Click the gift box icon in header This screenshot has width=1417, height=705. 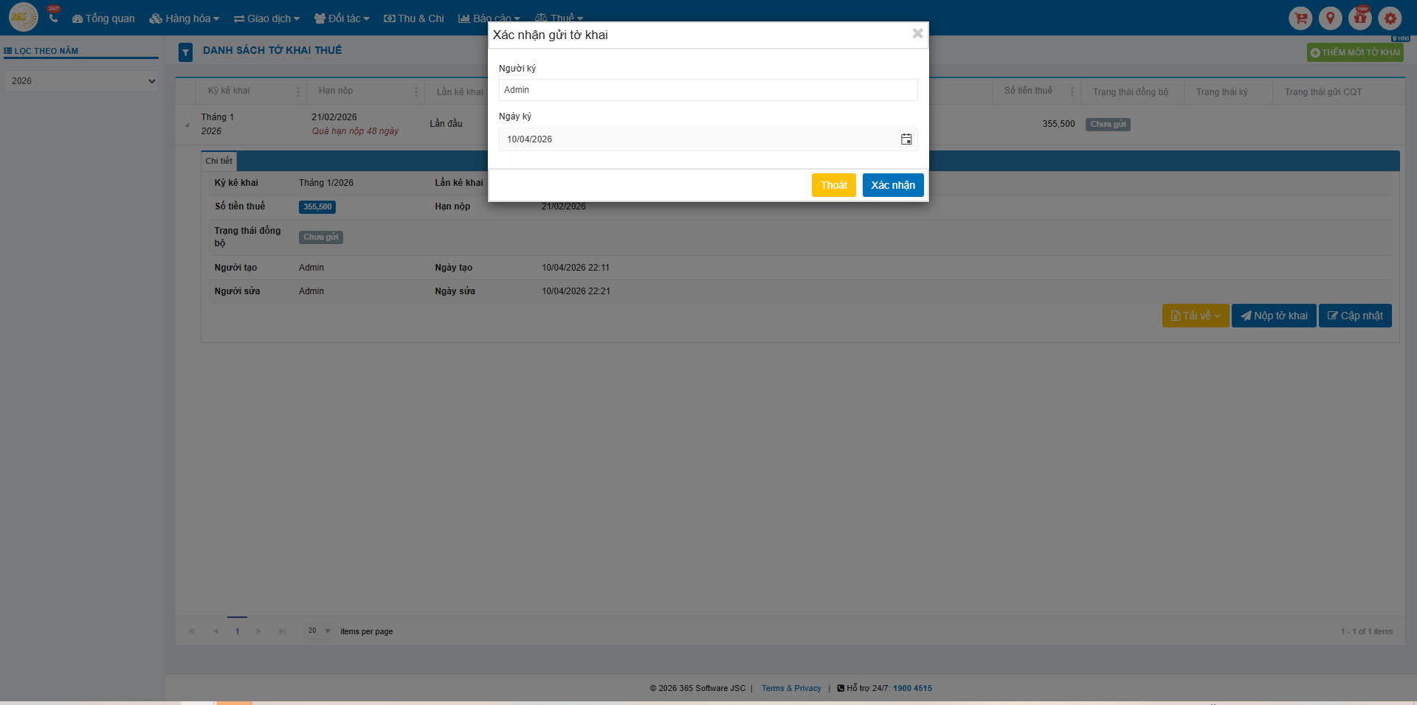1359,18
